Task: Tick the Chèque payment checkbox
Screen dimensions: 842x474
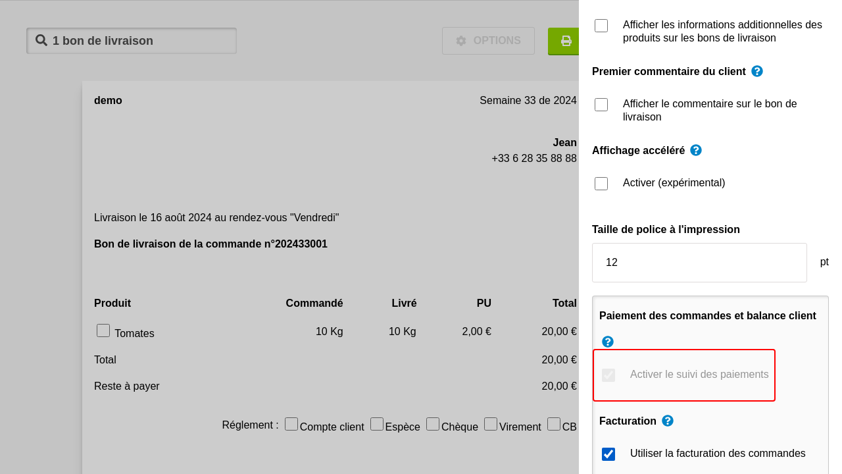Action: coord(433,424)
